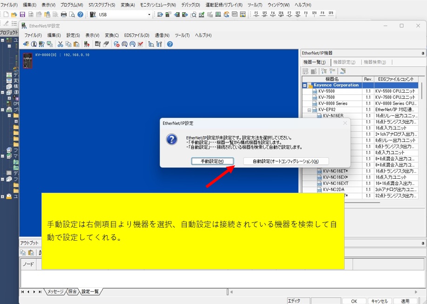Click the print icon in main toolbar
The width and height of the screenshot is (427, 304).
click(64, 14)
